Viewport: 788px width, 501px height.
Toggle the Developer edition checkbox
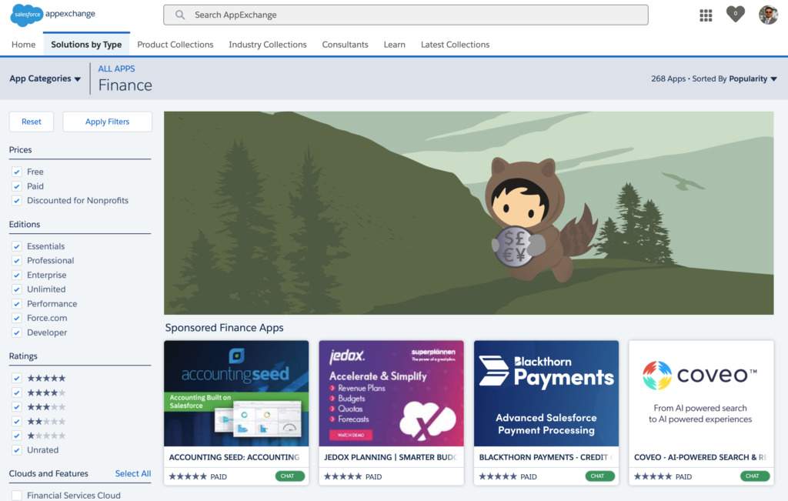tap(17, 332)
